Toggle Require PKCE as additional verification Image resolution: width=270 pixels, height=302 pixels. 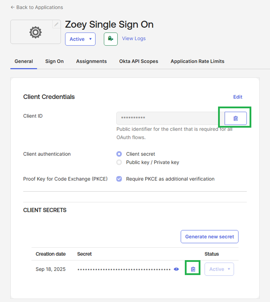(x=119, y=179)
